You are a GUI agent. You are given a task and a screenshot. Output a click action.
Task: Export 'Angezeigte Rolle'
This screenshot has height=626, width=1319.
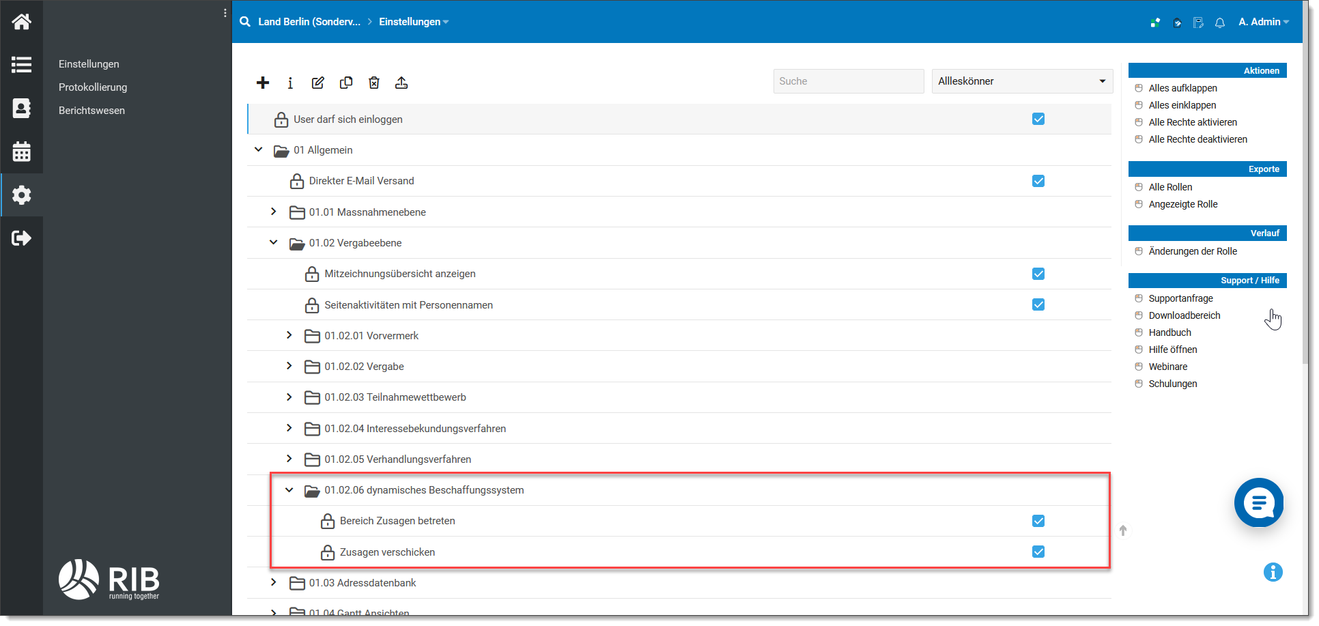pyautogui.click(x=1183, y=204)
